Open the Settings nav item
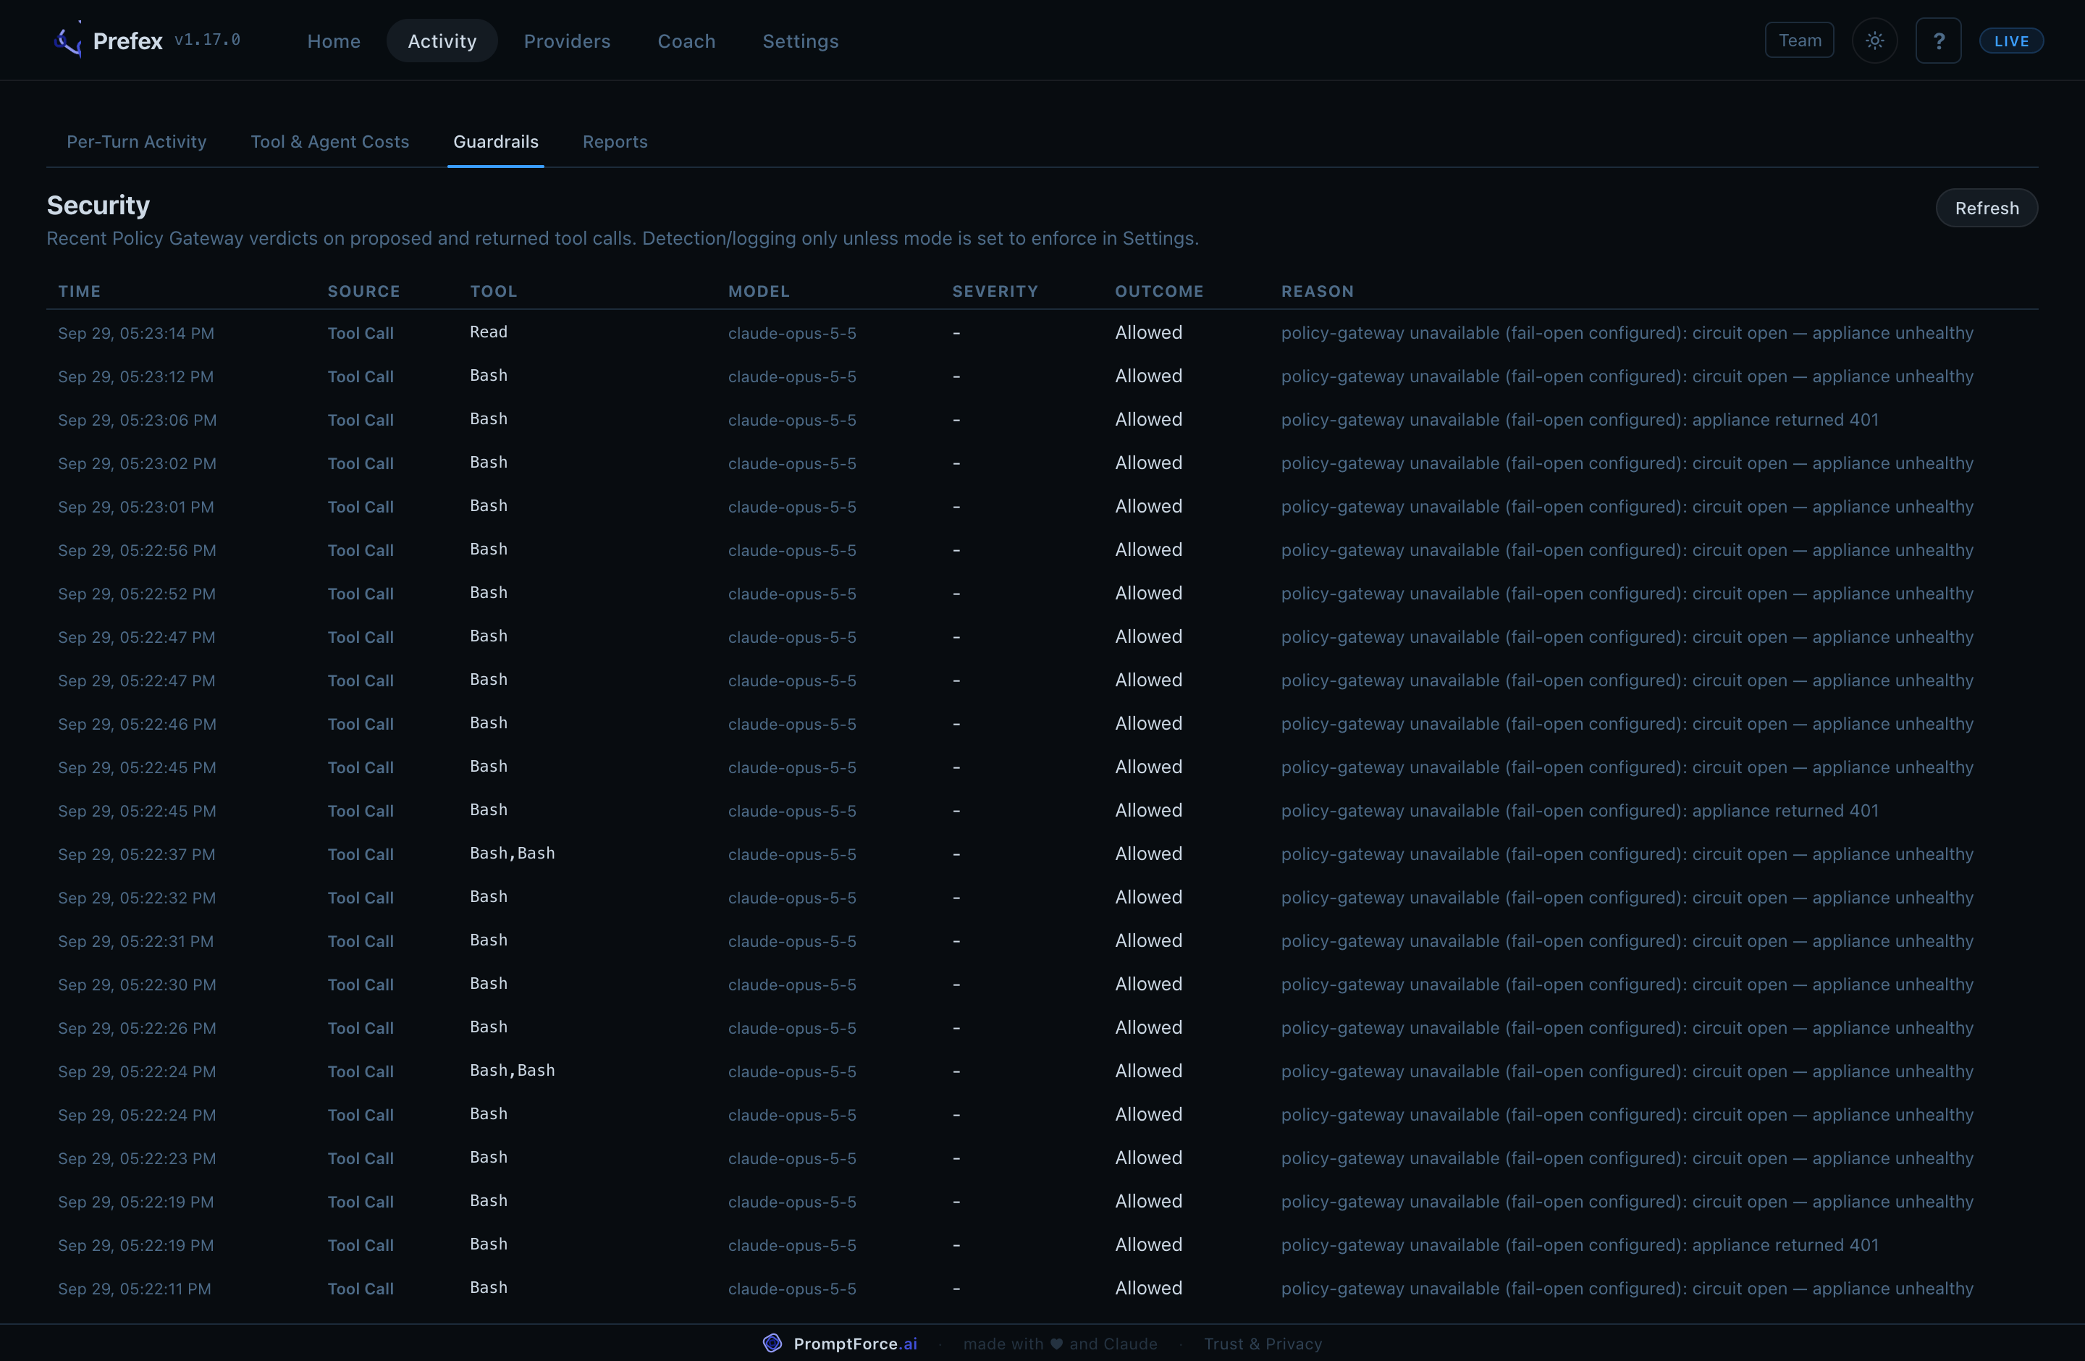The height and width of the screenshot is (1361, 2085). (x=800, y=41)
